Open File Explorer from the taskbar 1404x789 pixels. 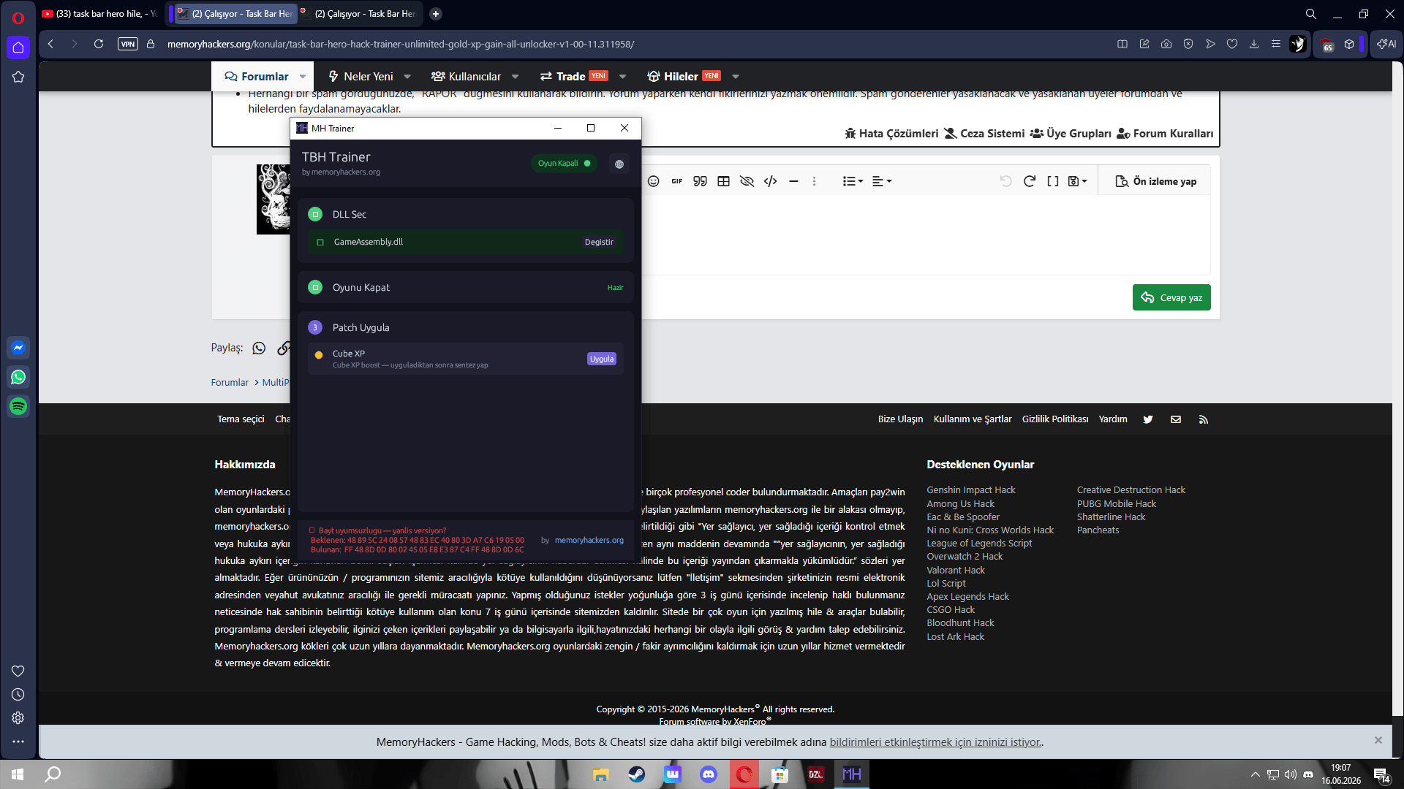pyautogui.click(x=601, y=774)
